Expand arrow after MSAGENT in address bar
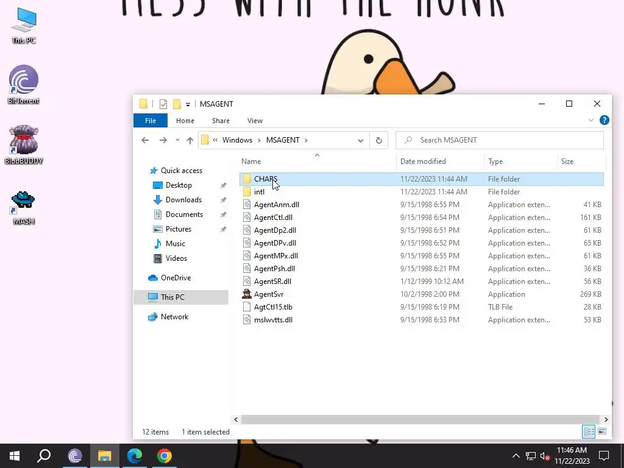 [x=306, y=140]
